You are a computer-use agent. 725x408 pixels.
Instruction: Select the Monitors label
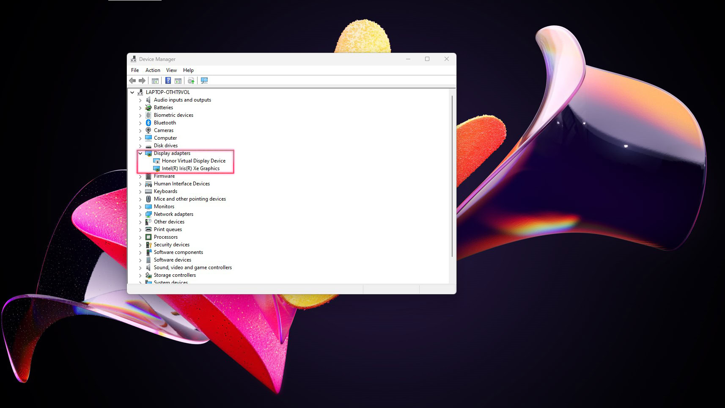(164, 207)
